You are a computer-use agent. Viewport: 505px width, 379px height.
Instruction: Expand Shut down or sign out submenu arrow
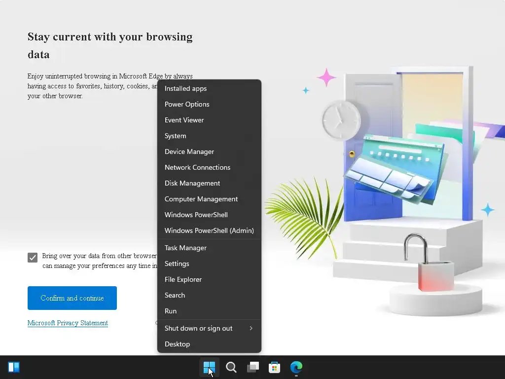pos(251,328)
